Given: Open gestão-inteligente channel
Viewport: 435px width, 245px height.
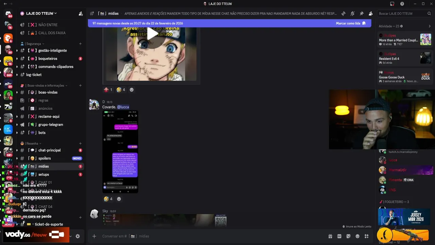Looking at the screenshot, I should pos(51,50).
